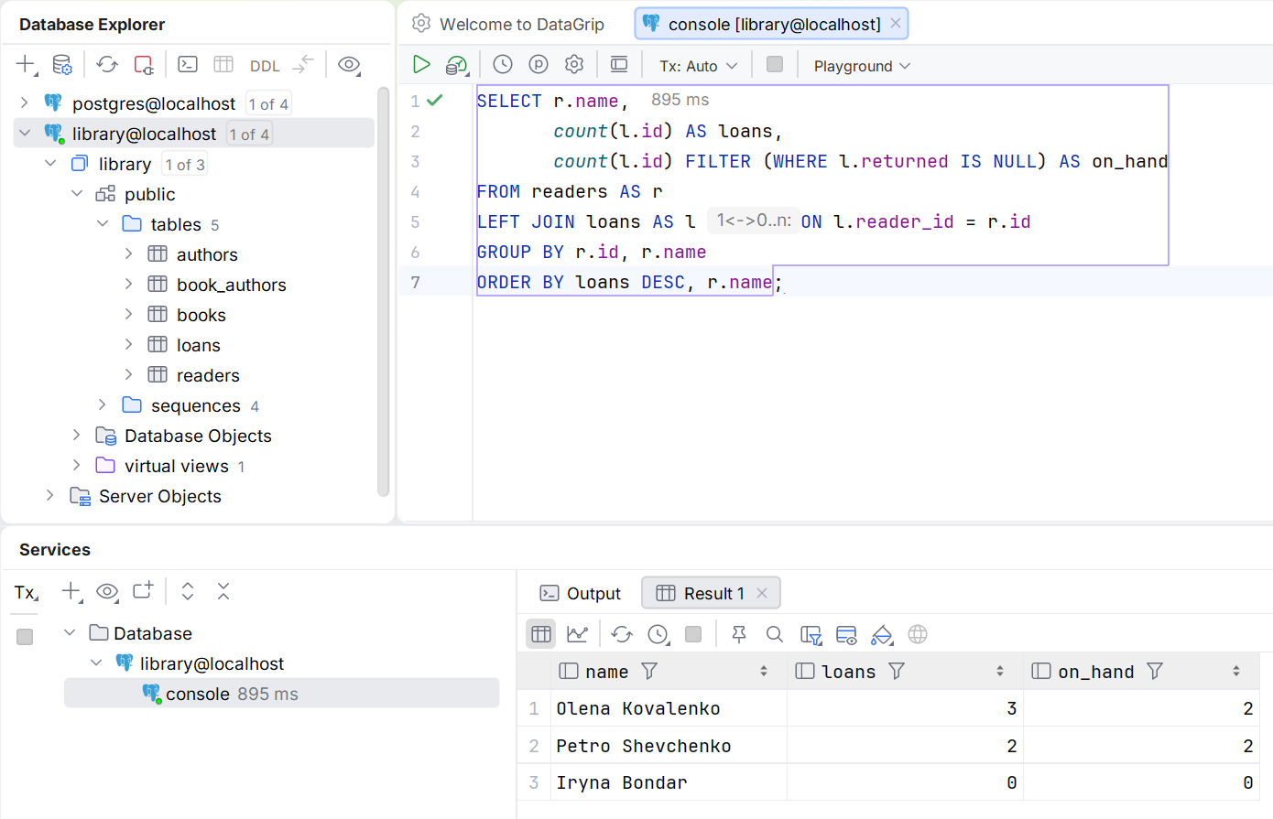Collapse all nodes in Services tree
Image resolution: width=1273 pixels, height=819 pixels.
pos(223,591)
